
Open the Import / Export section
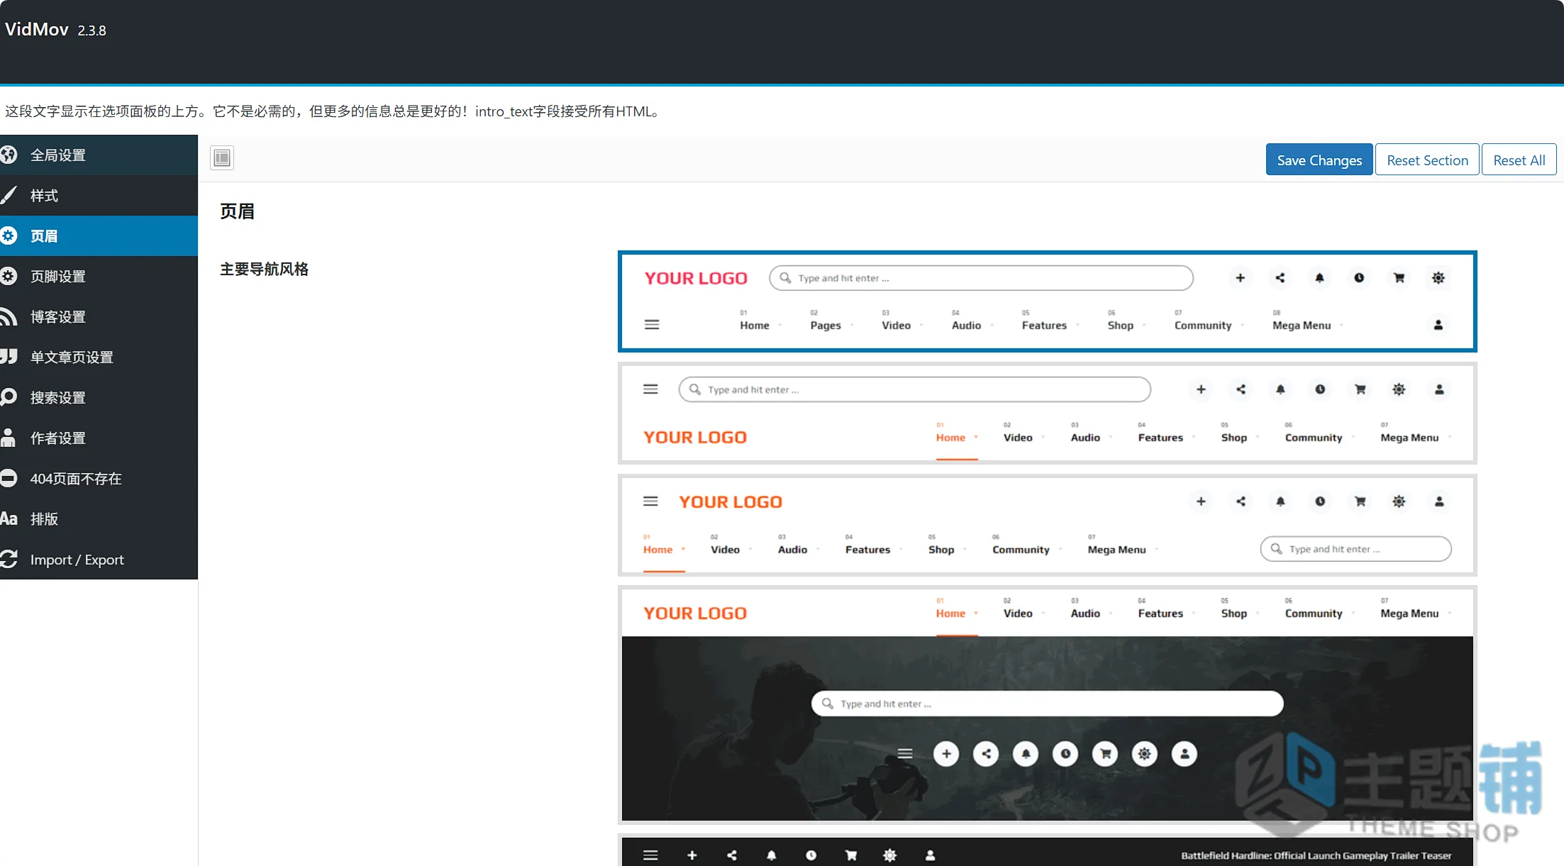[x=99, y=559]
